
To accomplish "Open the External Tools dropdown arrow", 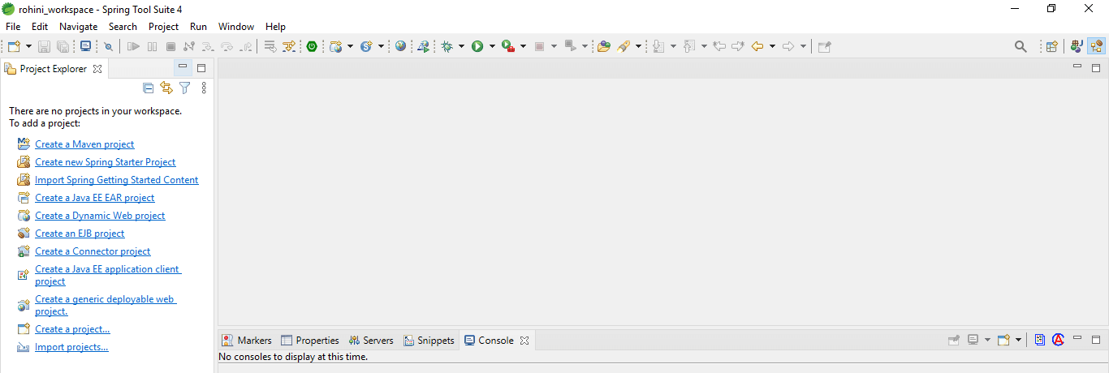I will [524, 47].
